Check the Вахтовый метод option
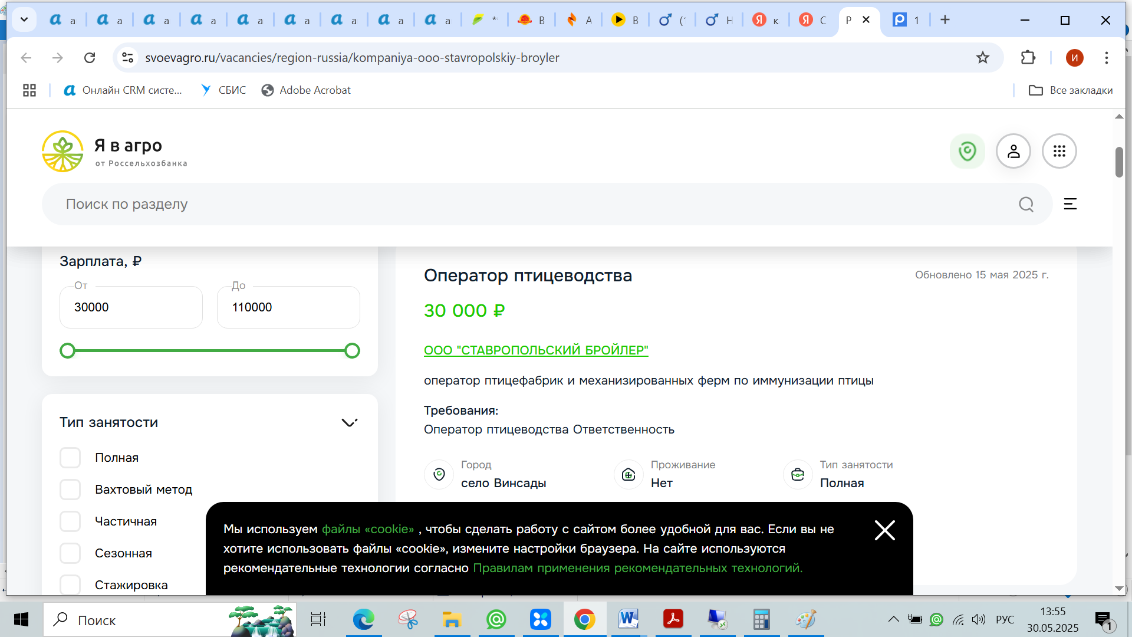 coord(70,490)
